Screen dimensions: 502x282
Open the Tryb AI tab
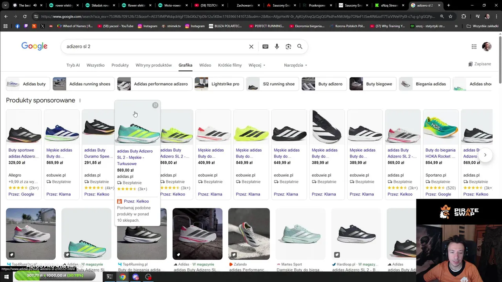[x=73, y=65]
